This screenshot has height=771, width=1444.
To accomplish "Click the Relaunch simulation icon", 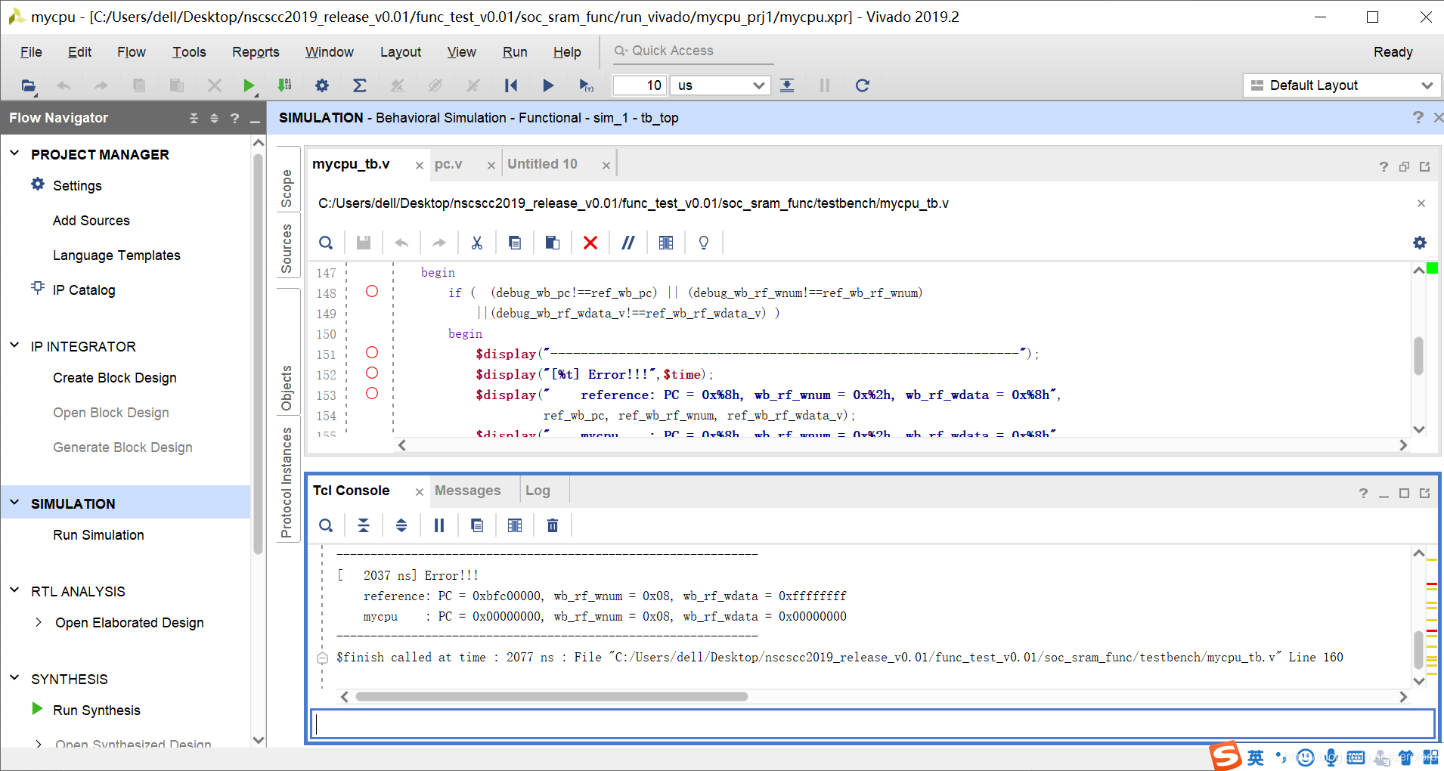I will (862, 85).
